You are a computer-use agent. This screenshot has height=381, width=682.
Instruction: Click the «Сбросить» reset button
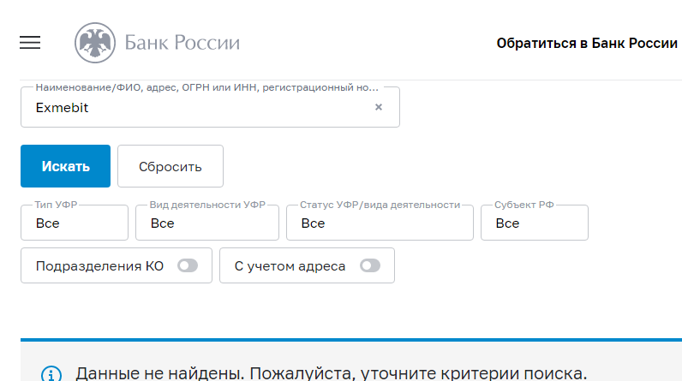click(170, 166)
